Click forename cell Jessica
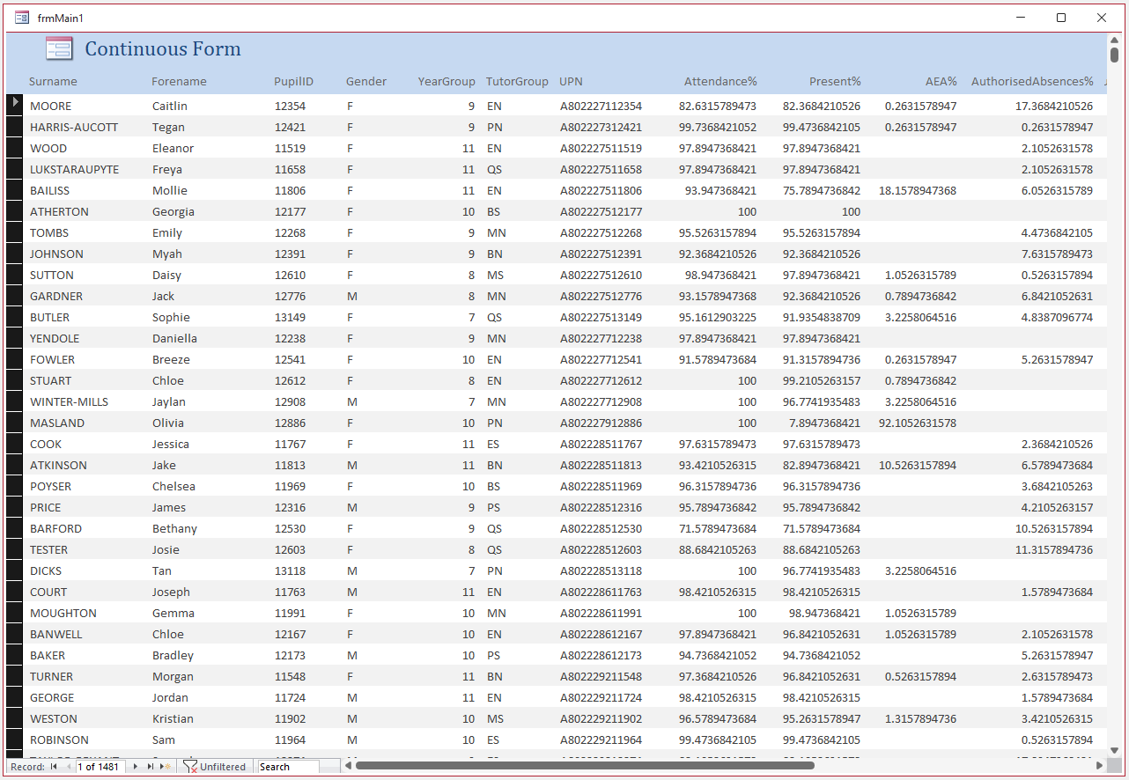This screenshot has height=780, width=1129. tap(171, 444)
